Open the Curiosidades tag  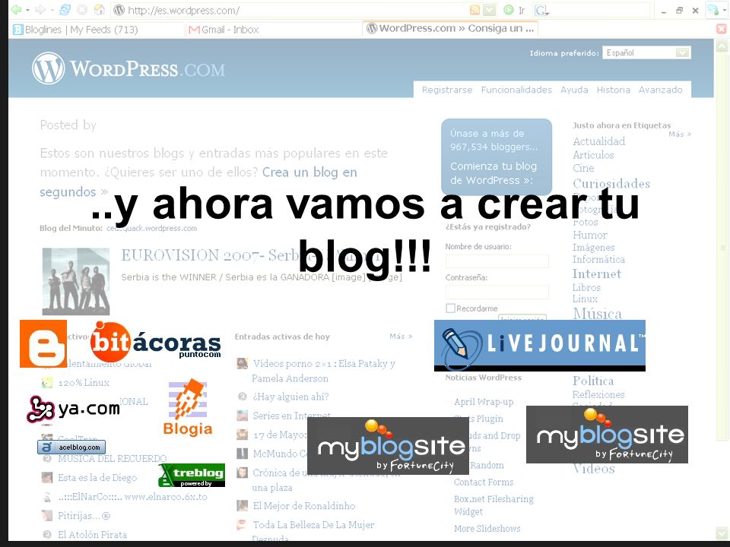[611, 183]
